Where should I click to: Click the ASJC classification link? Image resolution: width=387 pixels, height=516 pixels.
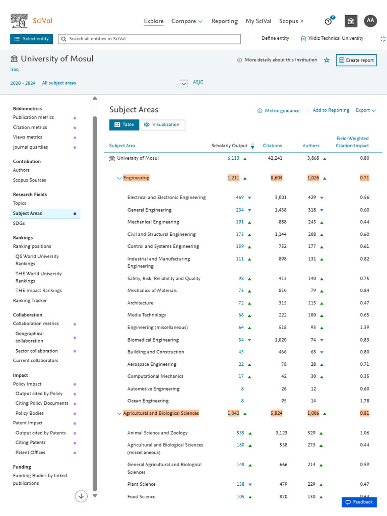click(198, 82)
